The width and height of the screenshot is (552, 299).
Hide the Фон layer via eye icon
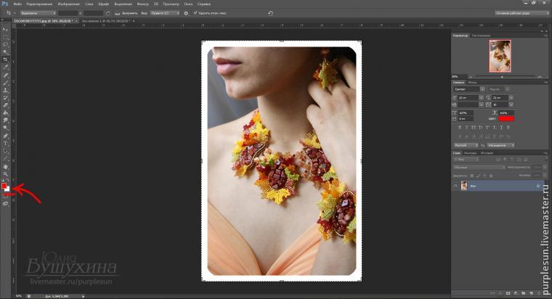click(455, 186)
